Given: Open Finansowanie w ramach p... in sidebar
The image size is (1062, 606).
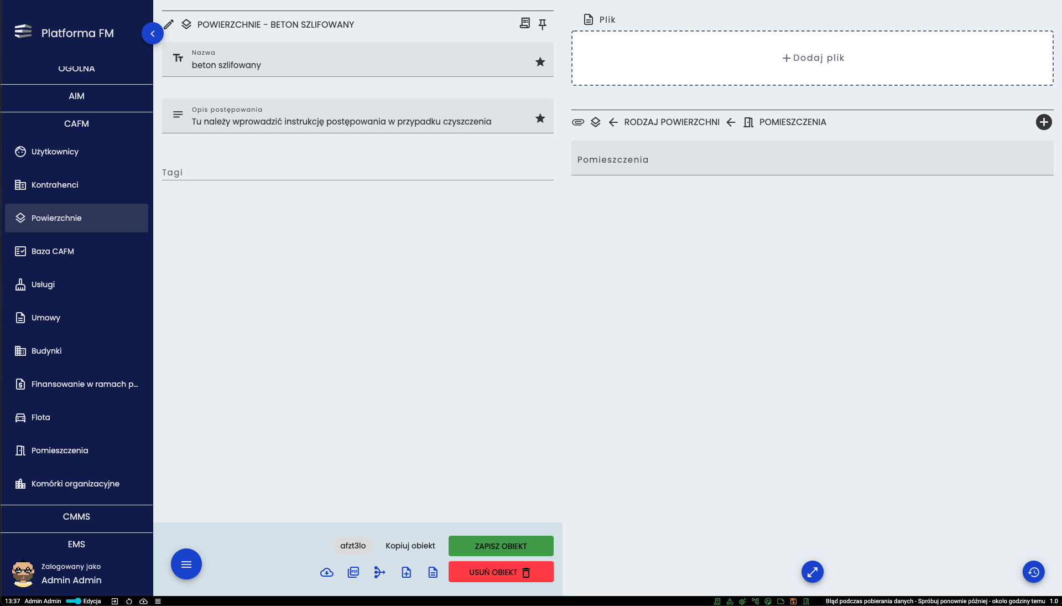Looking at the screenshot, I should pyautogui.click(x=76, y=384).
